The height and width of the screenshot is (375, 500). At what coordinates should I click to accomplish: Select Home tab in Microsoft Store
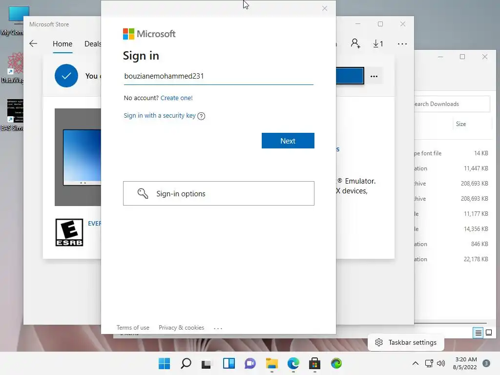tap(62, 43)
